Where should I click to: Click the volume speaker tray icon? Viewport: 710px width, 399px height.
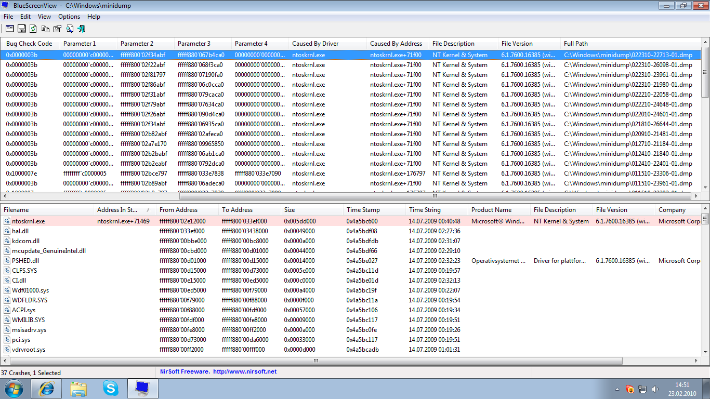click(x=655, y=389)
